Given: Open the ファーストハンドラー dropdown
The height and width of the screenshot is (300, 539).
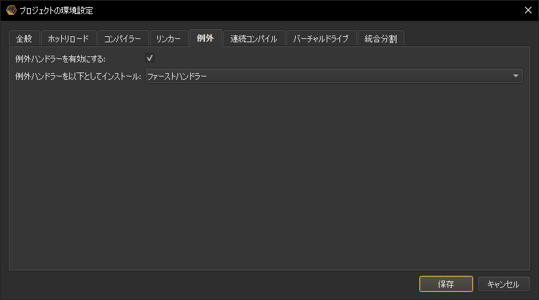Looking at the screenshot, I should 334,76.
